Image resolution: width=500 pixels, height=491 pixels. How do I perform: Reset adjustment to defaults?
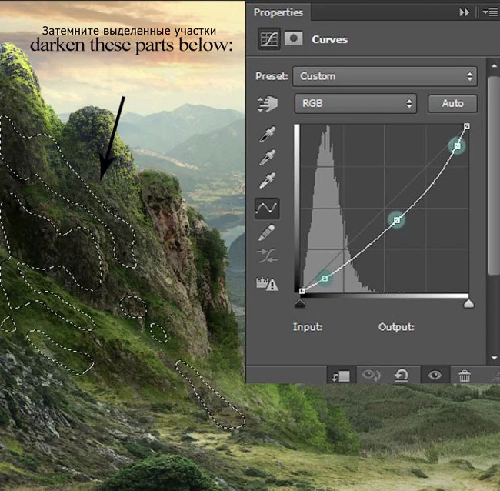402,376
